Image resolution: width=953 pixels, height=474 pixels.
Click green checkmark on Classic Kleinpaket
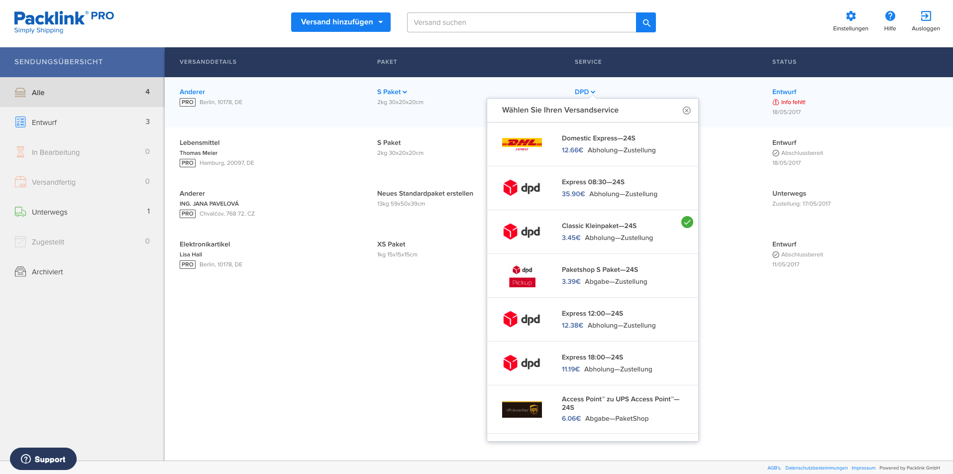pyautogui.click(x=687, y=222)
